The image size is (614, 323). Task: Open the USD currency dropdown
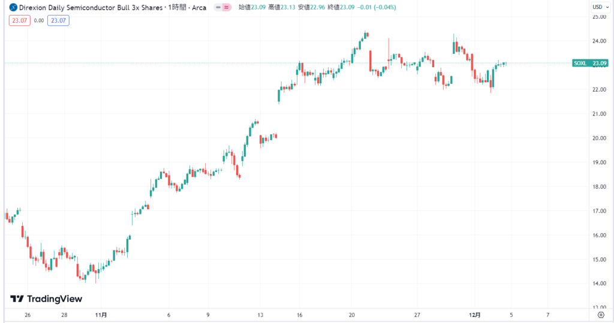pyautogui.click(x=600, y=7)
